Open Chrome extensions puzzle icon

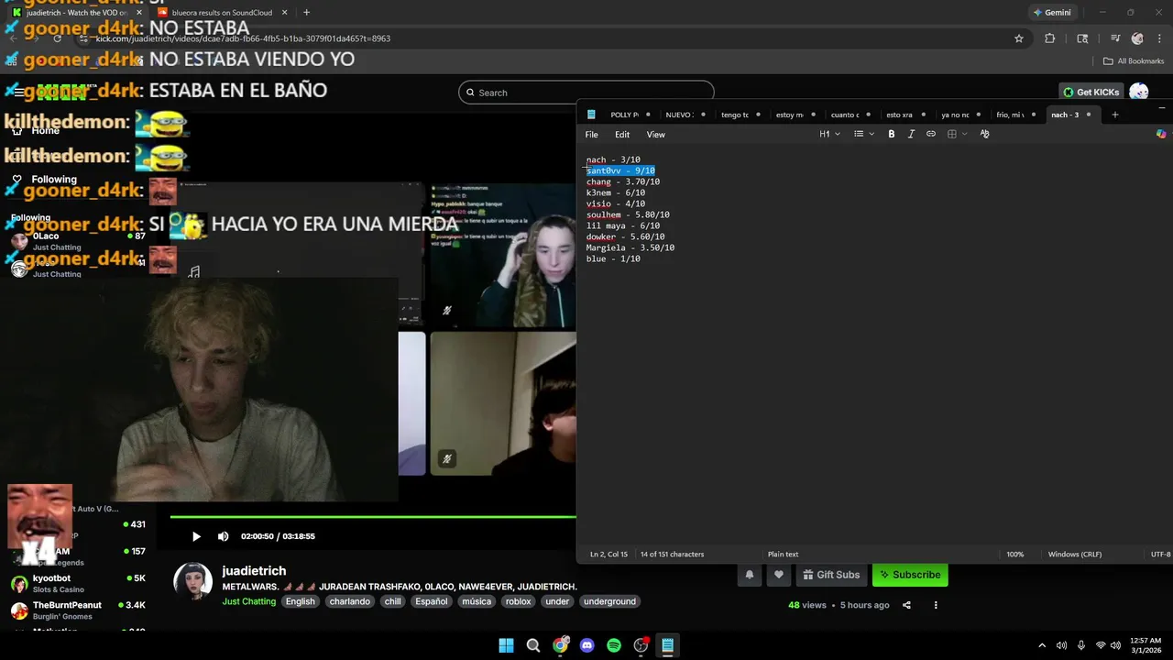click(1049, 38)
